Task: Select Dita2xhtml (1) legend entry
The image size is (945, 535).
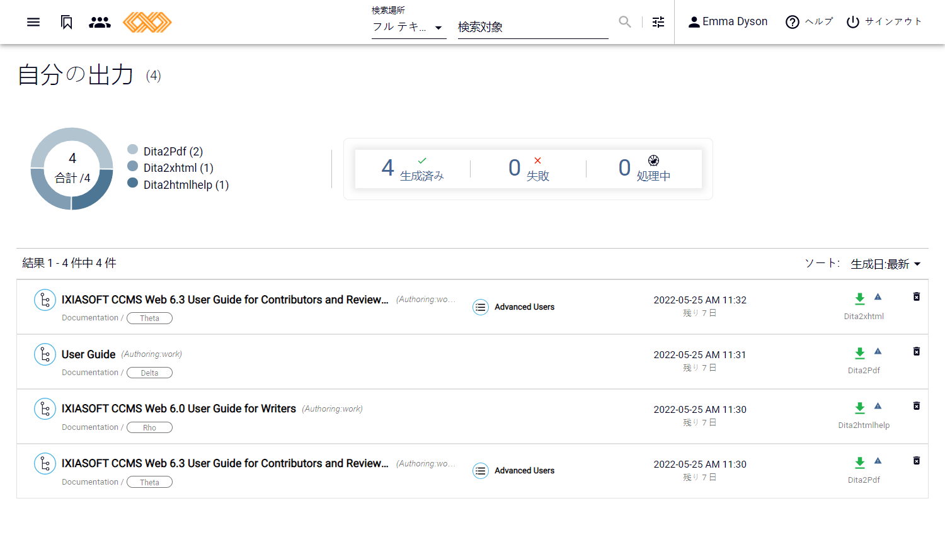Action: pyautogui.click(x=170, y=167)
